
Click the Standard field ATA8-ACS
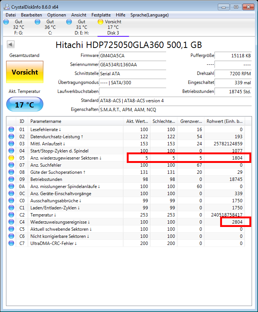click(x=175, y=101)
